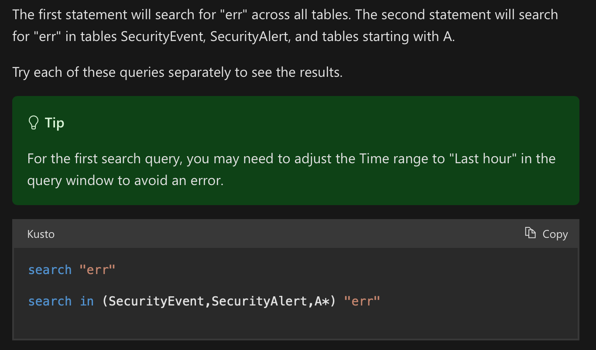
Task: Click the Copy code icon
Action: pos(530,233)
